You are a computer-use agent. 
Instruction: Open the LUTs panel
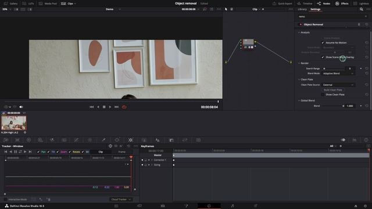pos(28,3)
